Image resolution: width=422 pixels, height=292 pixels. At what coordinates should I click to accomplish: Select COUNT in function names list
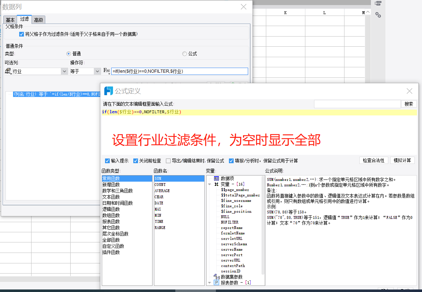click(x=179, y=185)
